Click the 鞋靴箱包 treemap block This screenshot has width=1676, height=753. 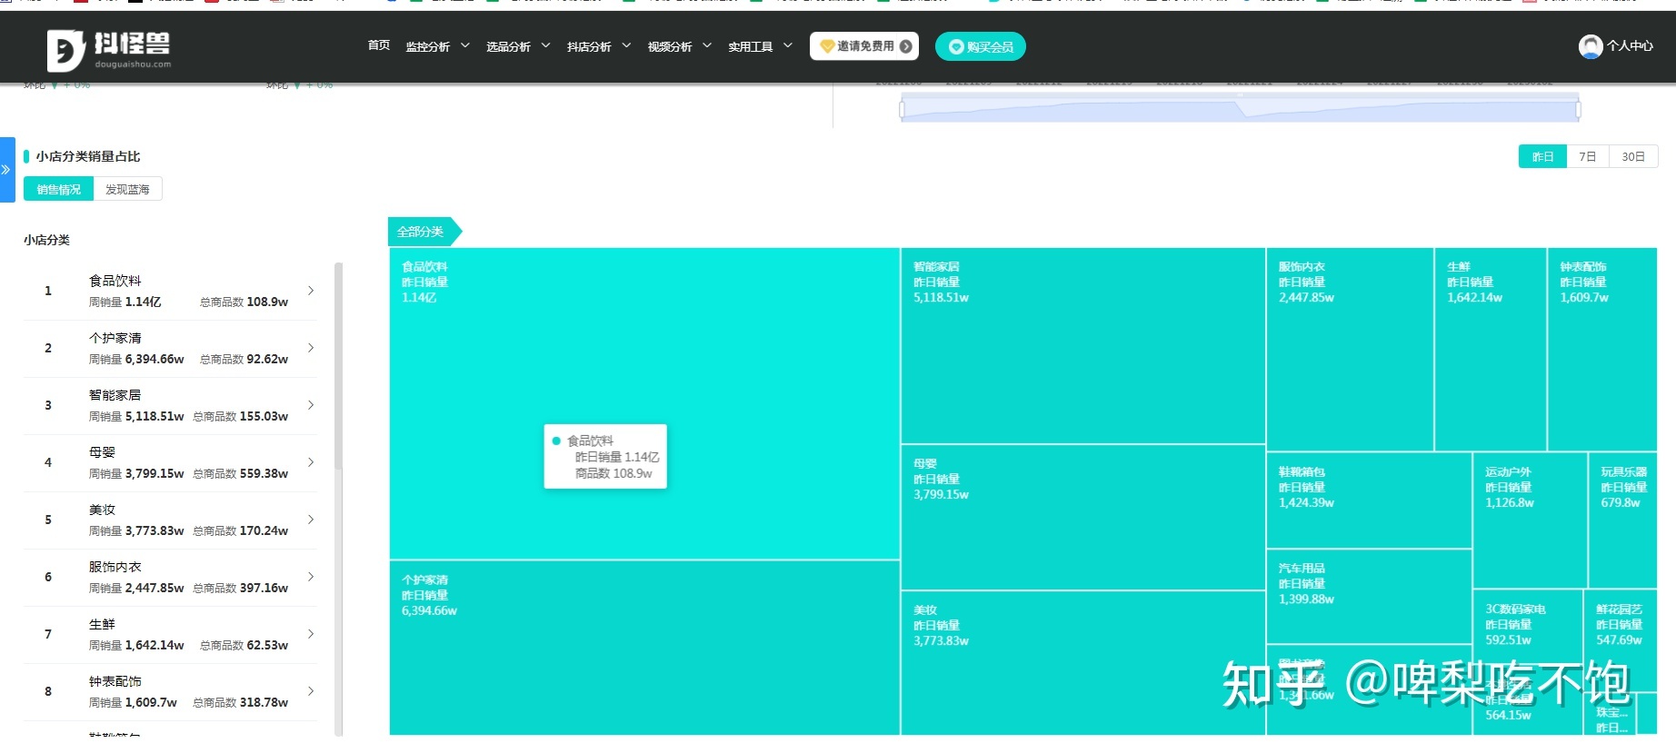coord(1369,500)
